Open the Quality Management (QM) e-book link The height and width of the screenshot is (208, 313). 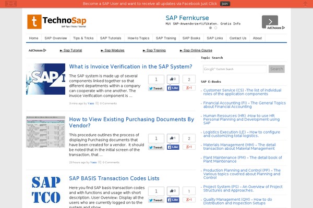point(237,201)
